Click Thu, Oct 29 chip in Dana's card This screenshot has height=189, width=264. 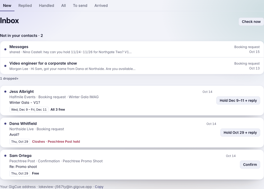pyautogui.click(x=20, y=142)
